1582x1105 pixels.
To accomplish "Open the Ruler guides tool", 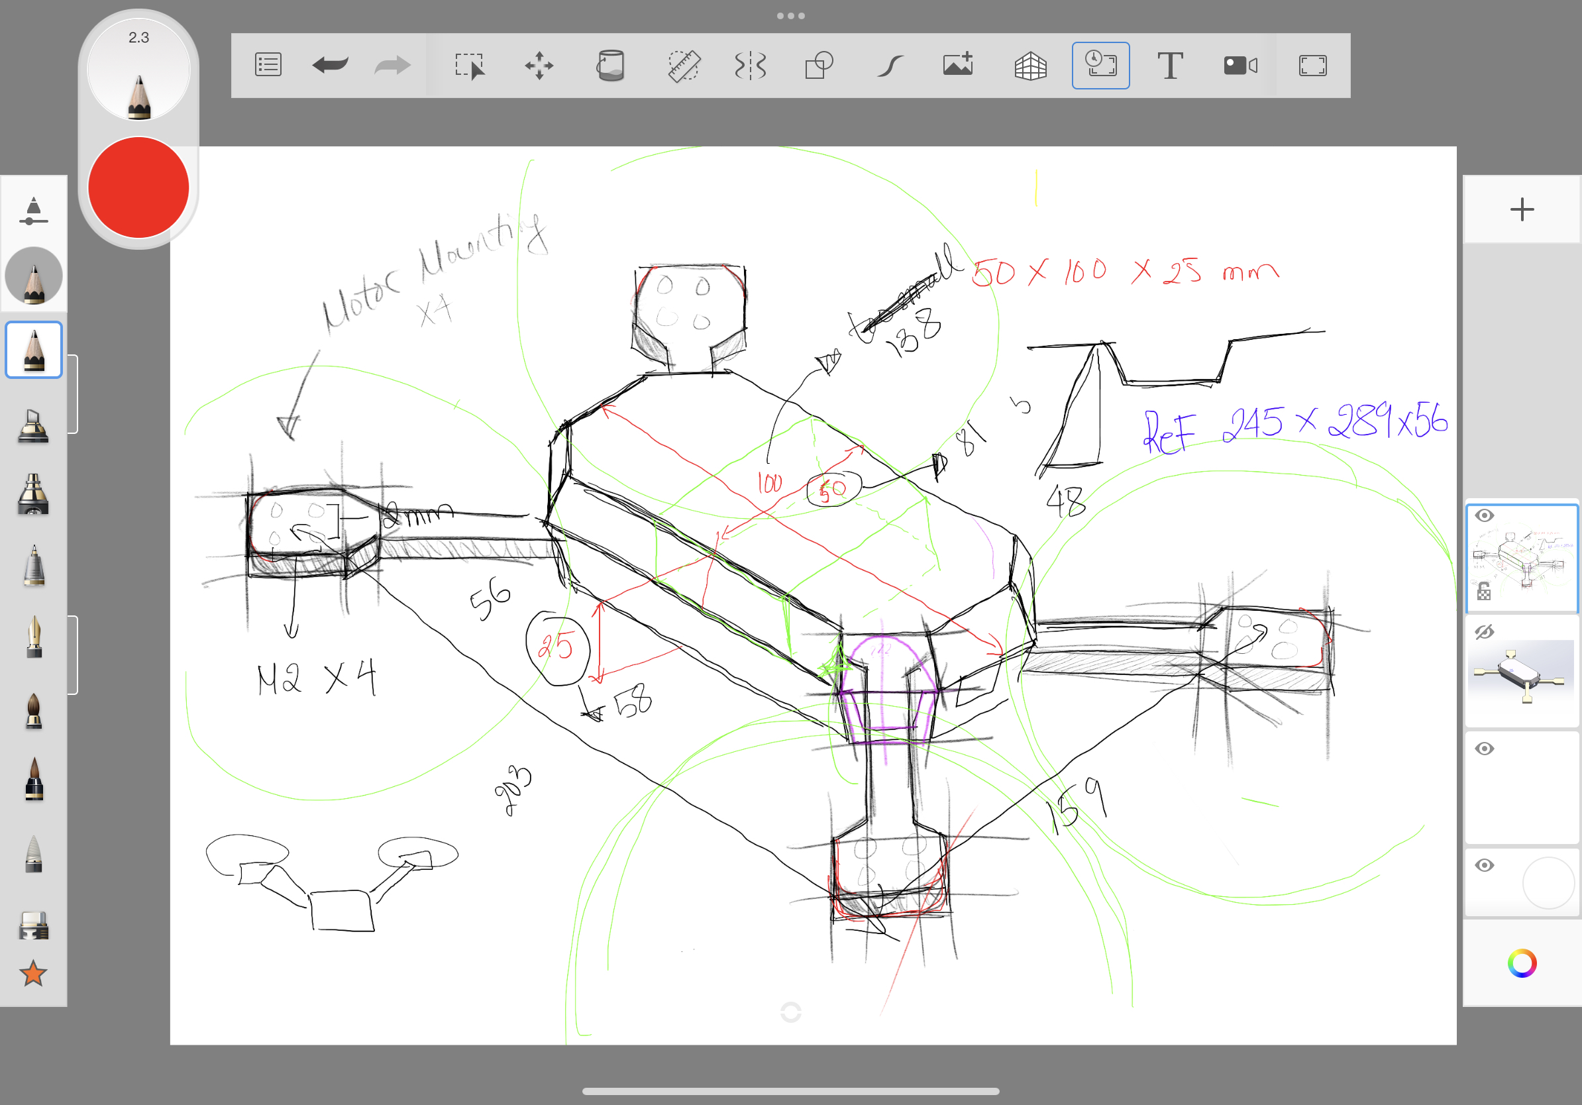I will (684, 66).
